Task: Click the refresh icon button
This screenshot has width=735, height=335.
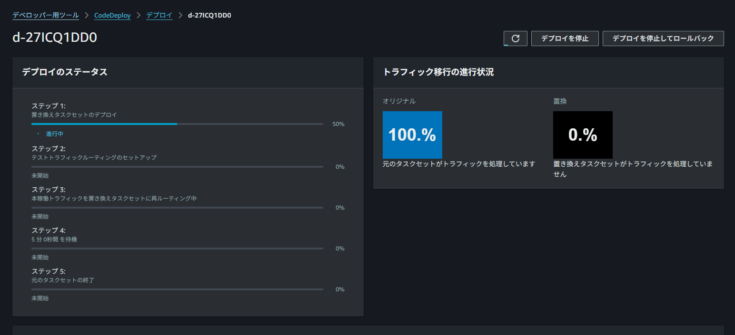Action: point(515,38)
